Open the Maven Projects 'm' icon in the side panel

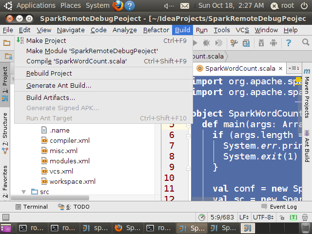pyautogui.click(x=307, y=71)
